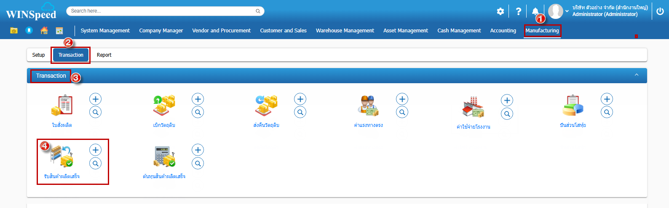The image size is (669, 208).
Task: Open the Accounting menu
Action: coord(503,31)
